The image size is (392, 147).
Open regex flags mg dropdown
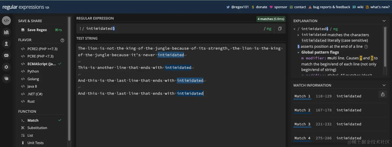click(268, 29)
